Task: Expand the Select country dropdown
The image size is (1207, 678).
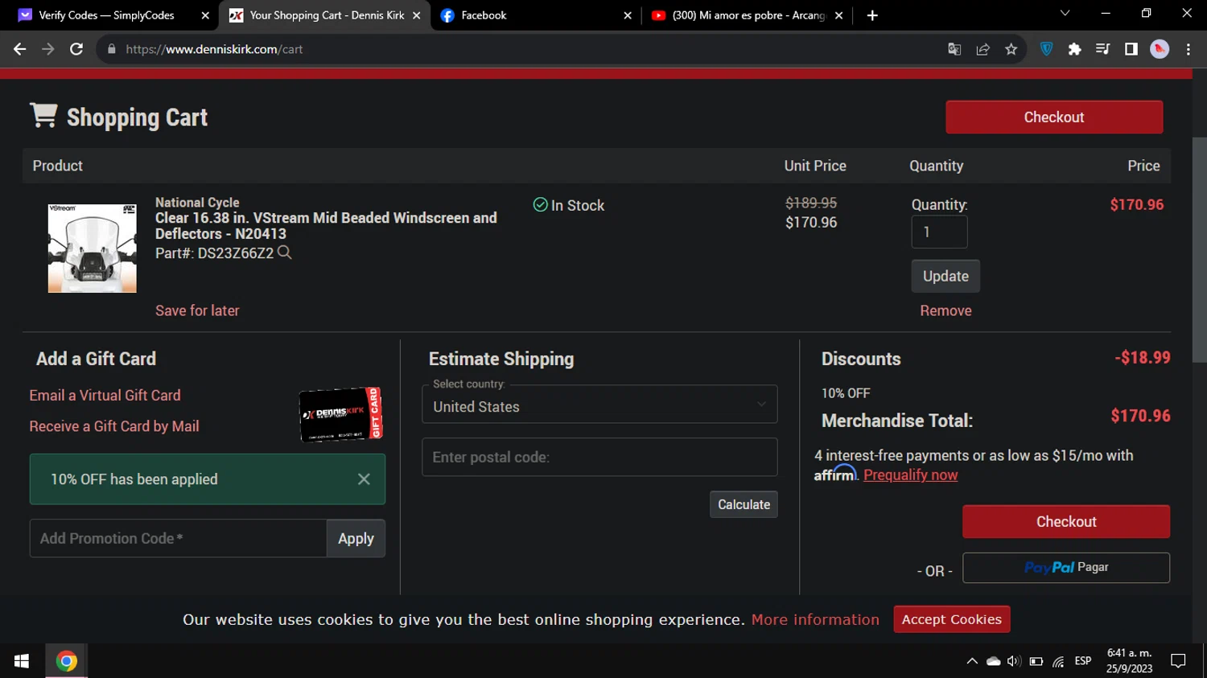Action: tap(599, 405)
